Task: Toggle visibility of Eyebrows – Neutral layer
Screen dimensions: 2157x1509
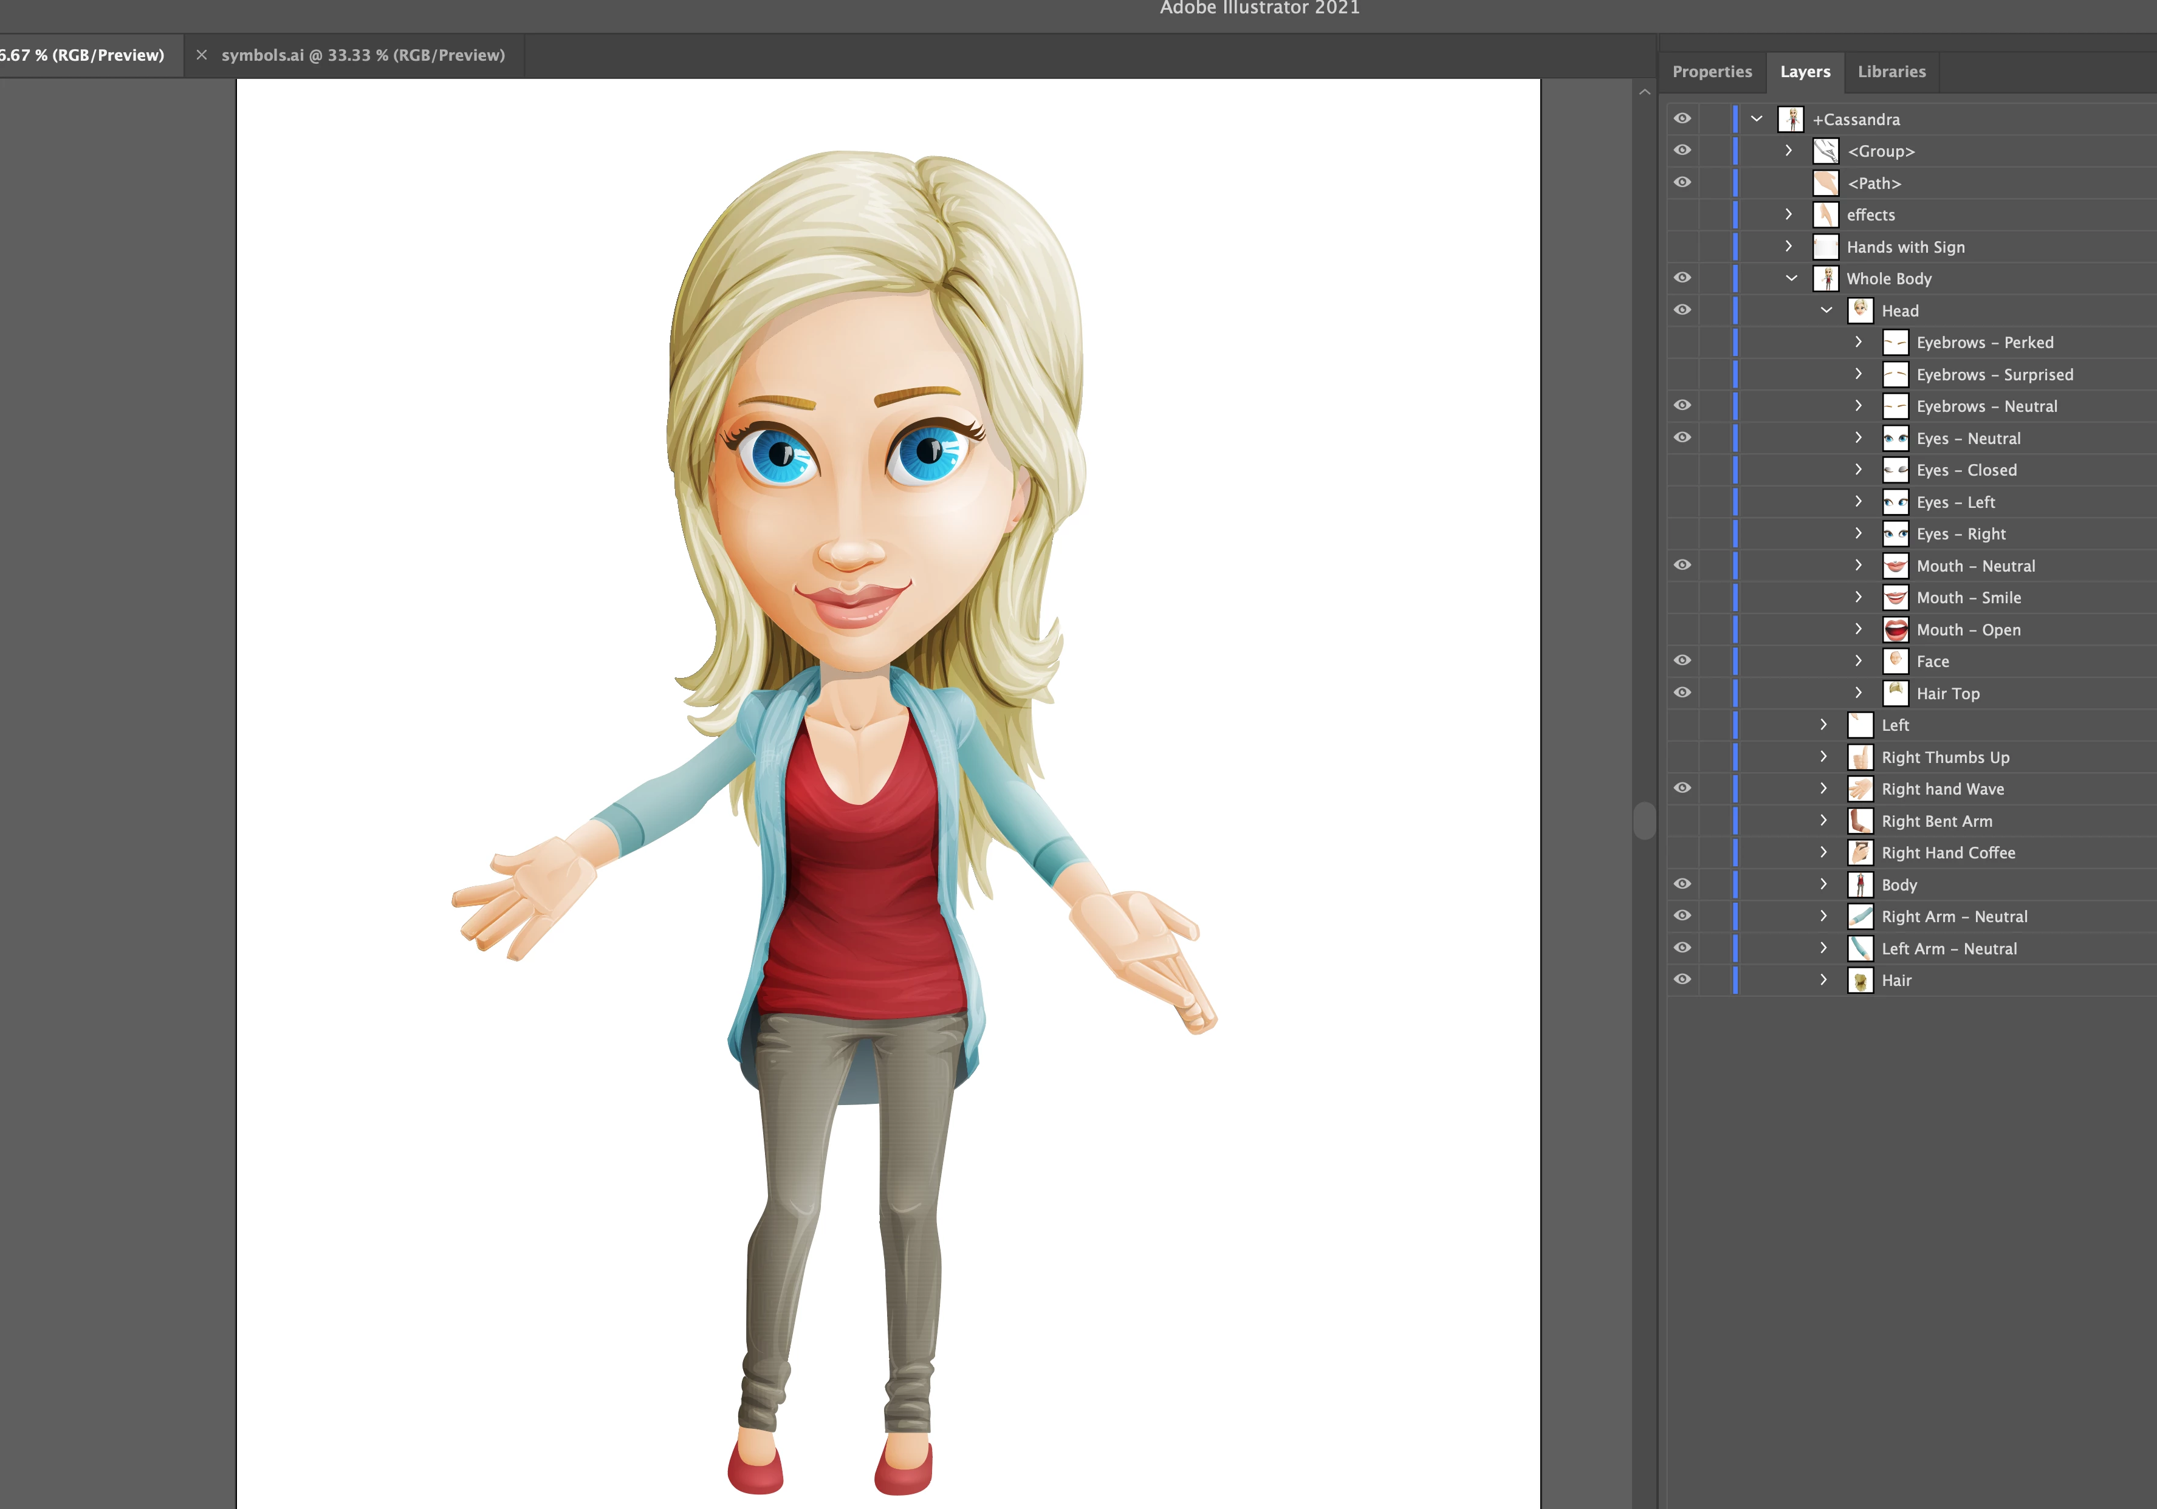Action: click(1682, 406)
